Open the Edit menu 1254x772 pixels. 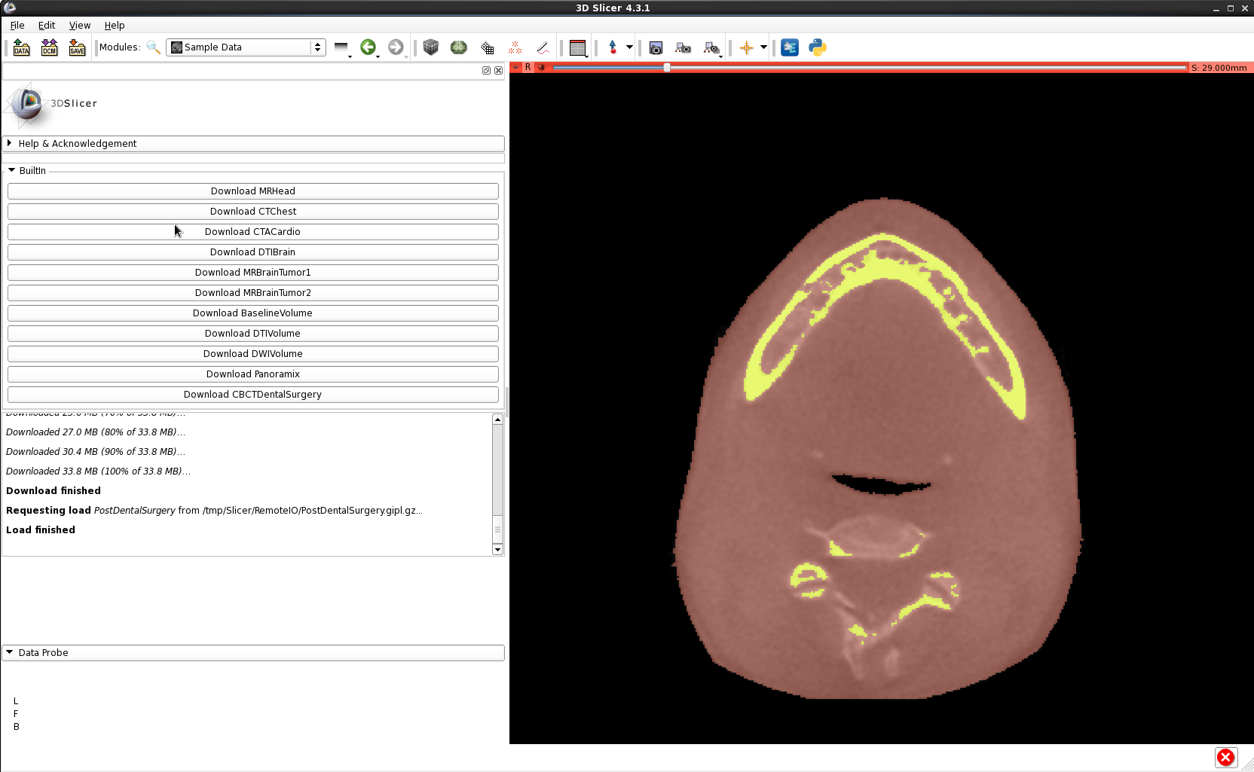pos(47,25)
